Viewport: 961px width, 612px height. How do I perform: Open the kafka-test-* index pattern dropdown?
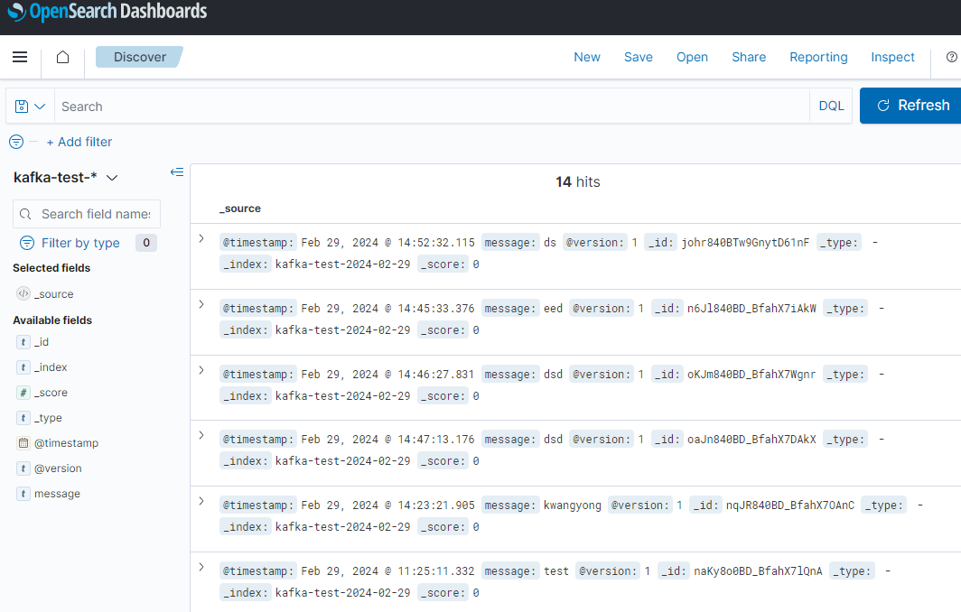coord(111,177)
